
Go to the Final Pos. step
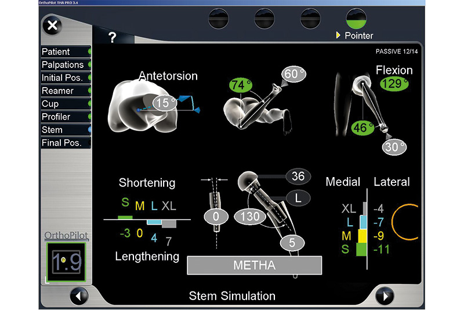tap(66, 143)
